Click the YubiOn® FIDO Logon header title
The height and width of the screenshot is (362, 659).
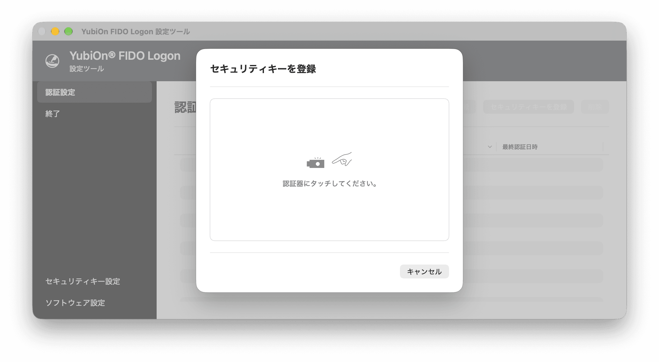click(x=125, y=56)
